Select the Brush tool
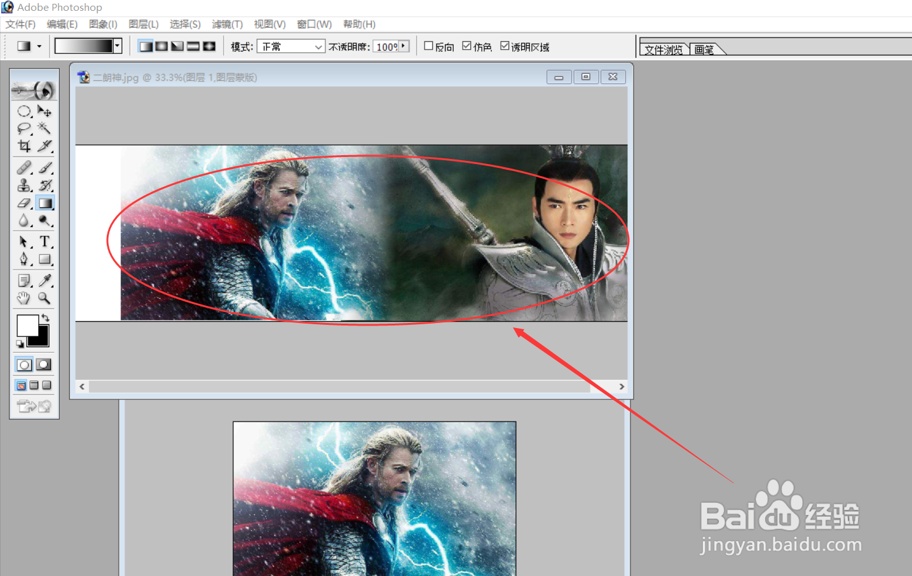This screenshot has width=912, height=576. [44, 168]
